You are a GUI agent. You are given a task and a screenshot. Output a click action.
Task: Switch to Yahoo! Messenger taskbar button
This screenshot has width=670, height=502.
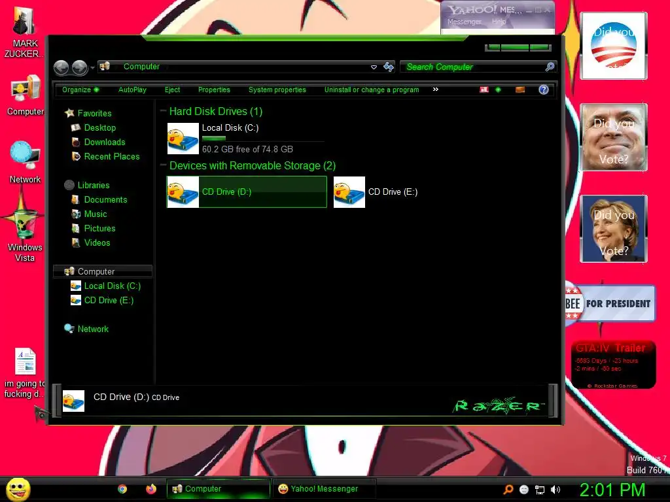coord(324,489)
